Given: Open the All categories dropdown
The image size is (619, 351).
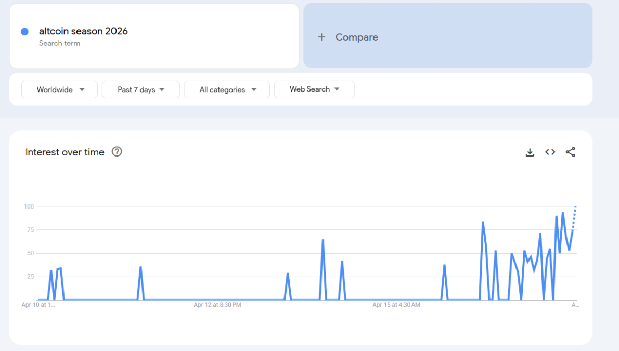Looking at the screenshot, I should click(227, 89).
